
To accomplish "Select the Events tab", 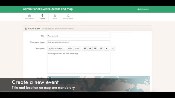I will (42, 17).
